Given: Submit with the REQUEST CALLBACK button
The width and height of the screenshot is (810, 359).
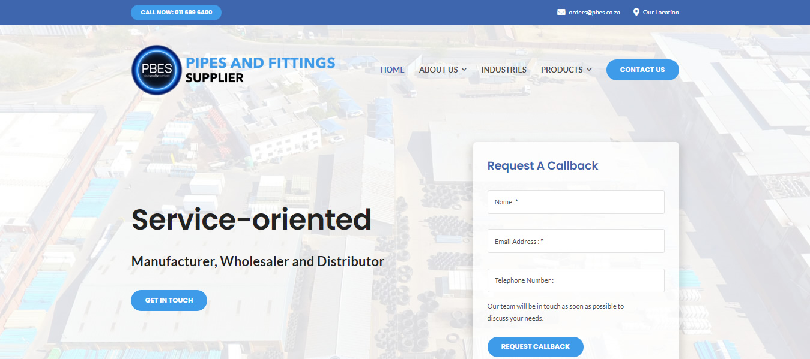Looking at the screenshot, I should [535, 346].
